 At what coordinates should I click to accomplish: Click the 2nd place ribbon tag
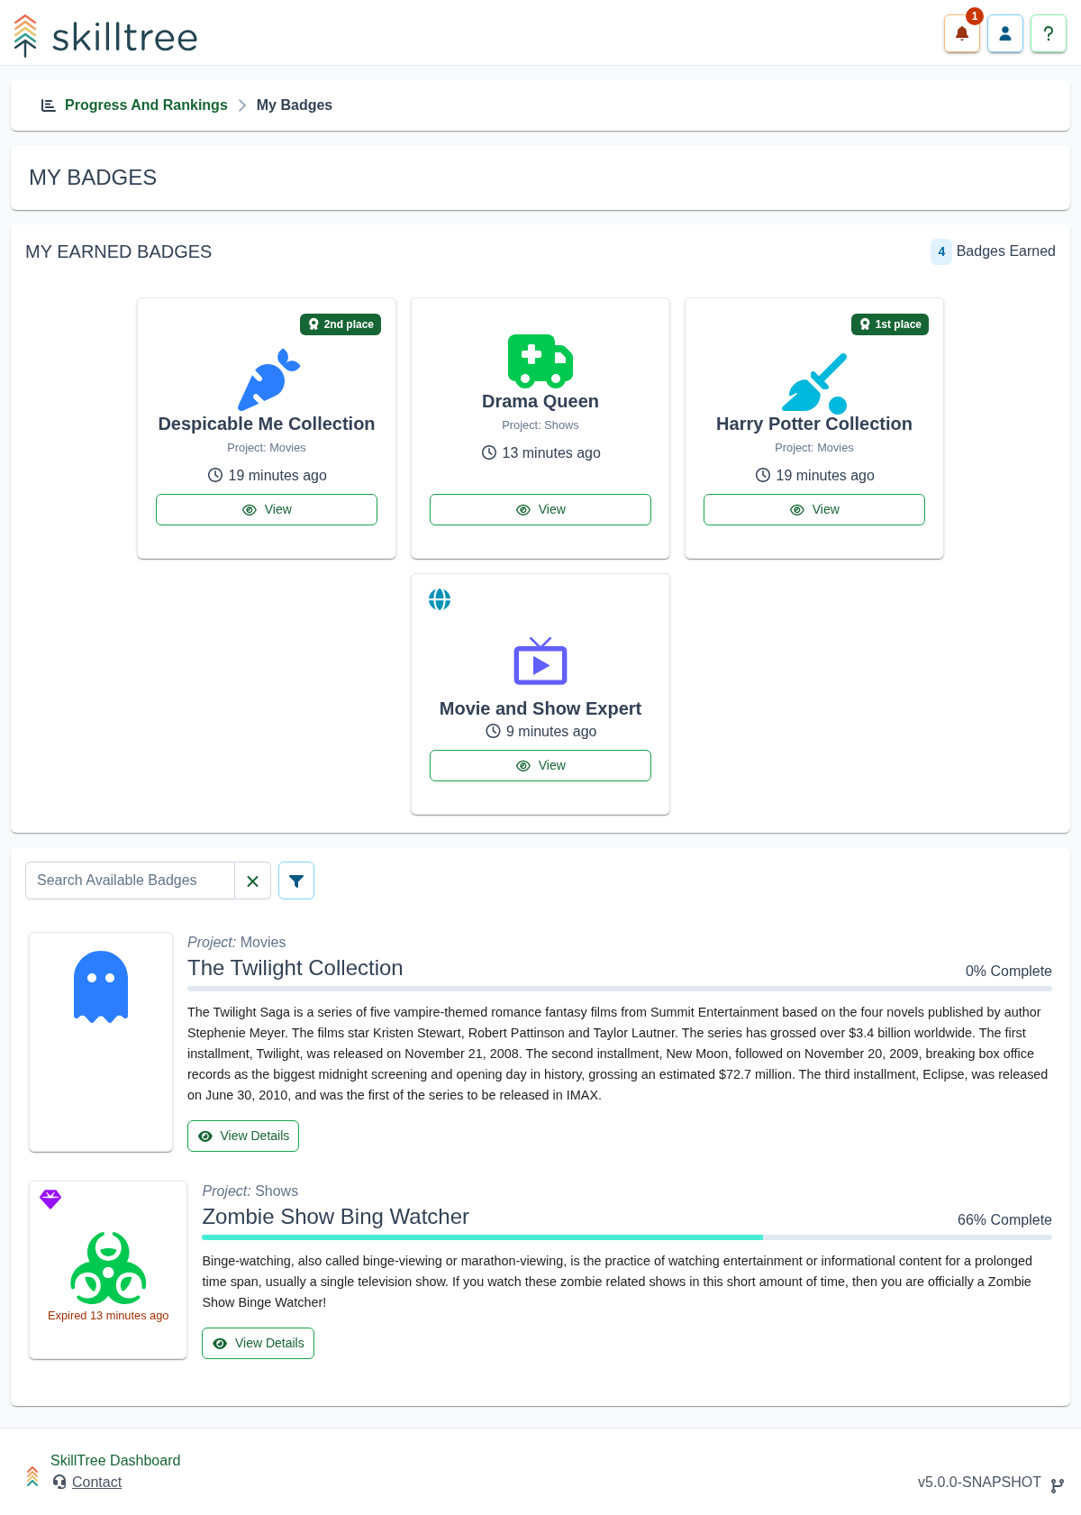click(341, 324)
